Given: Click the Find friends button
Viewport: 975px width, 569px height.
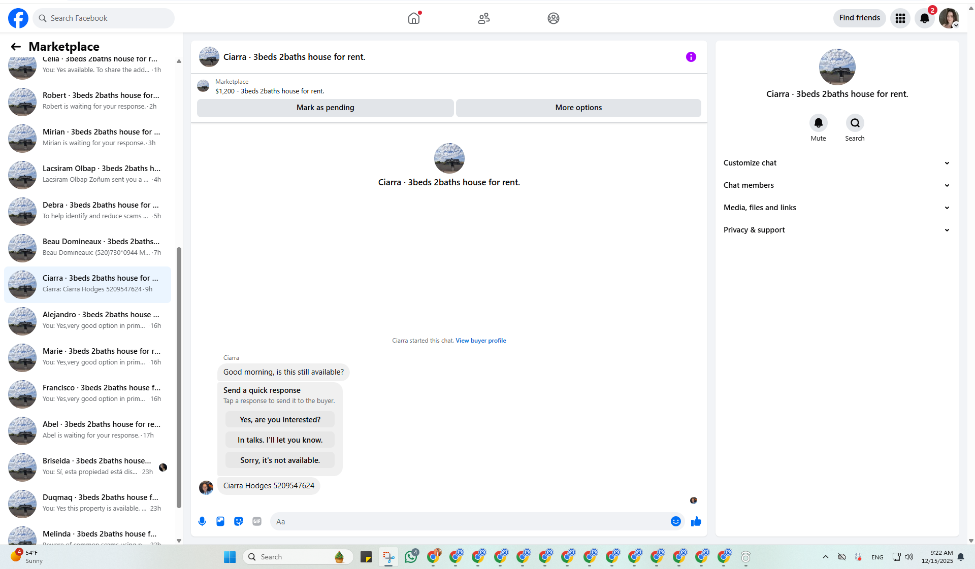Looking at the screenshot, I should [x=860, y=18].
